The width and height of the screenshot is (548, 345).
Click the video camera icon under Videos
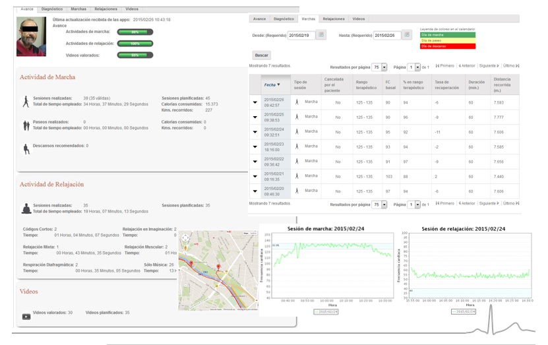tap(26, 316)
